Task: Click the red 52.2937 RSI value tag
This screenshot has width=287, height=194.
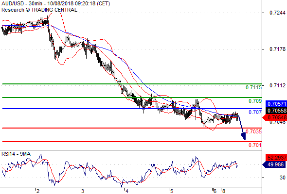Action: coord(276,158)
